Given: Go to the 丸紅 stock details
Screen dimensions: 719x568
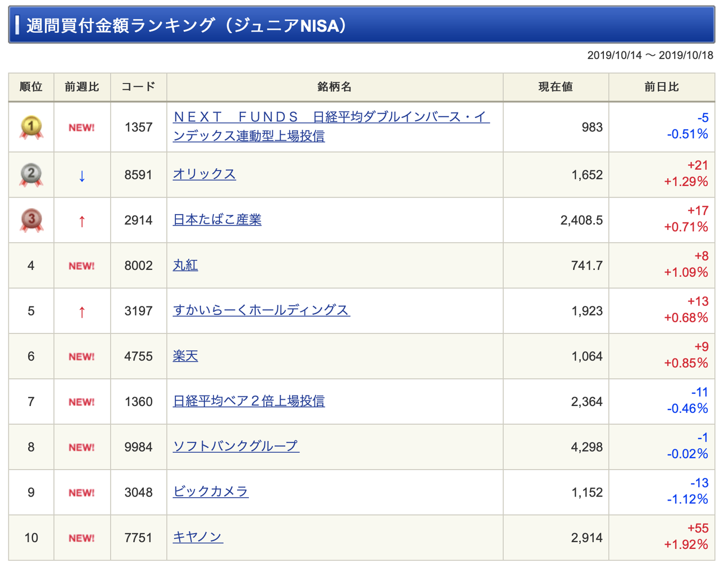Looking at the screenshot, I should coord(185,265).
